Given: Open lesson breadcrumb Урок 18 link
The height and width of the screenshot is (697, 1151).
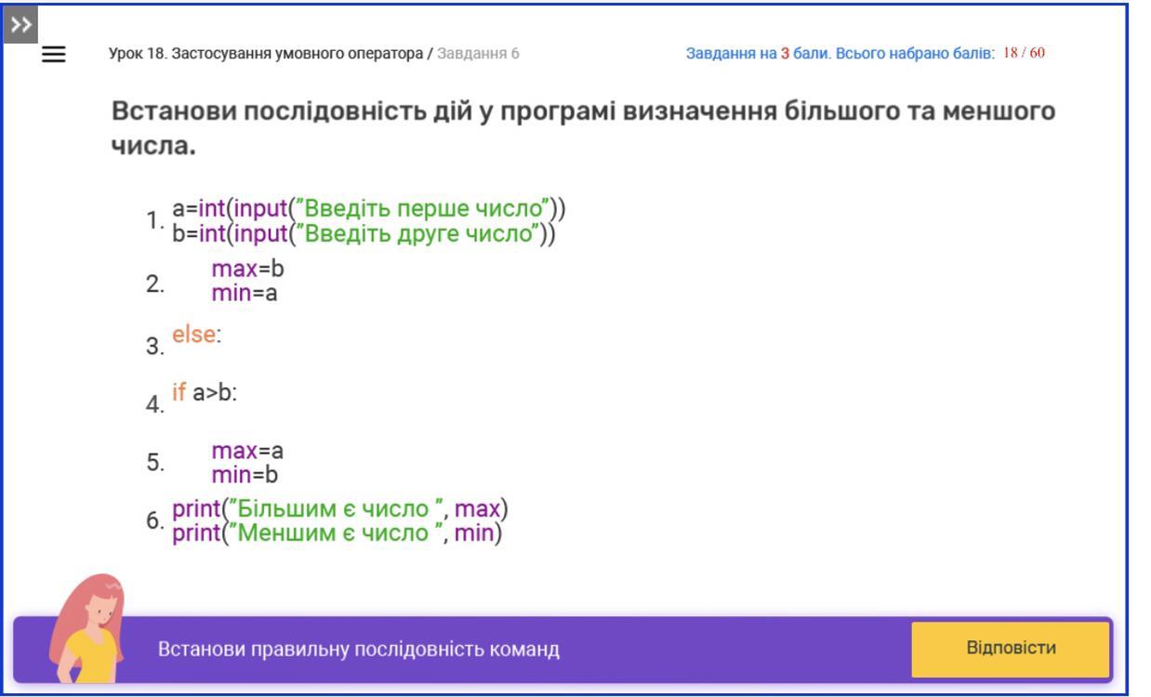Looking at the screenshot, I should 267,53.
